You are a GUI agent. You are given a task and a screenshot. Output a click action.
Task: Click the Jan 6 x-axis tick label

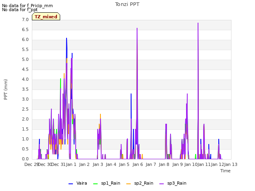[x=137, y=164]
